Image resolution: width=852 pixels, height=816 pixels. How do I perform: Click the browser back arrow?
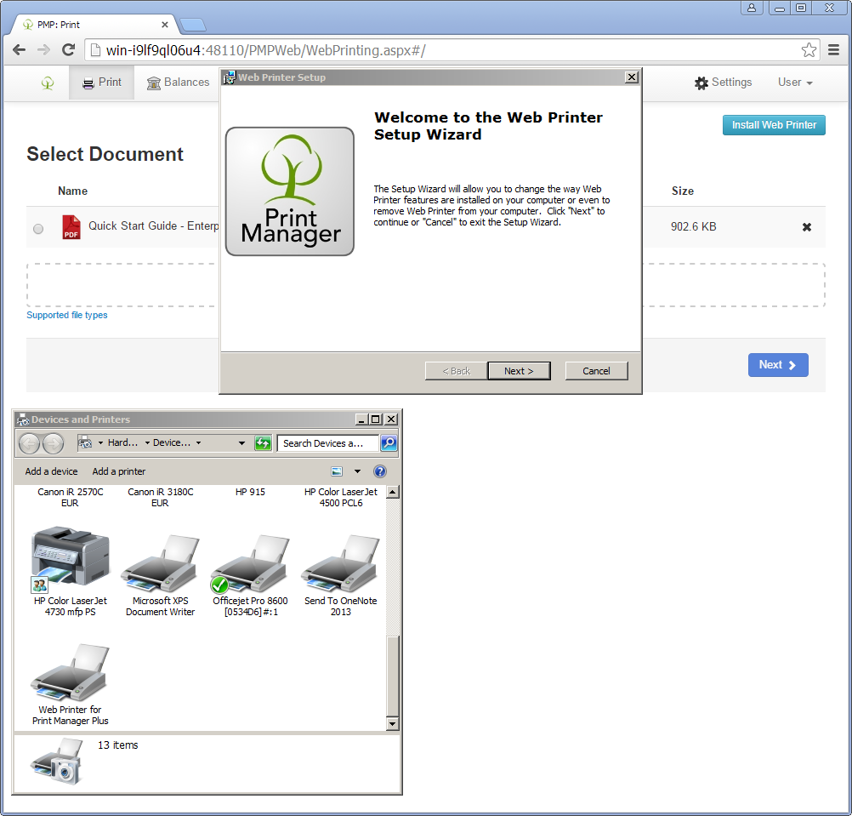pos(19,50)
